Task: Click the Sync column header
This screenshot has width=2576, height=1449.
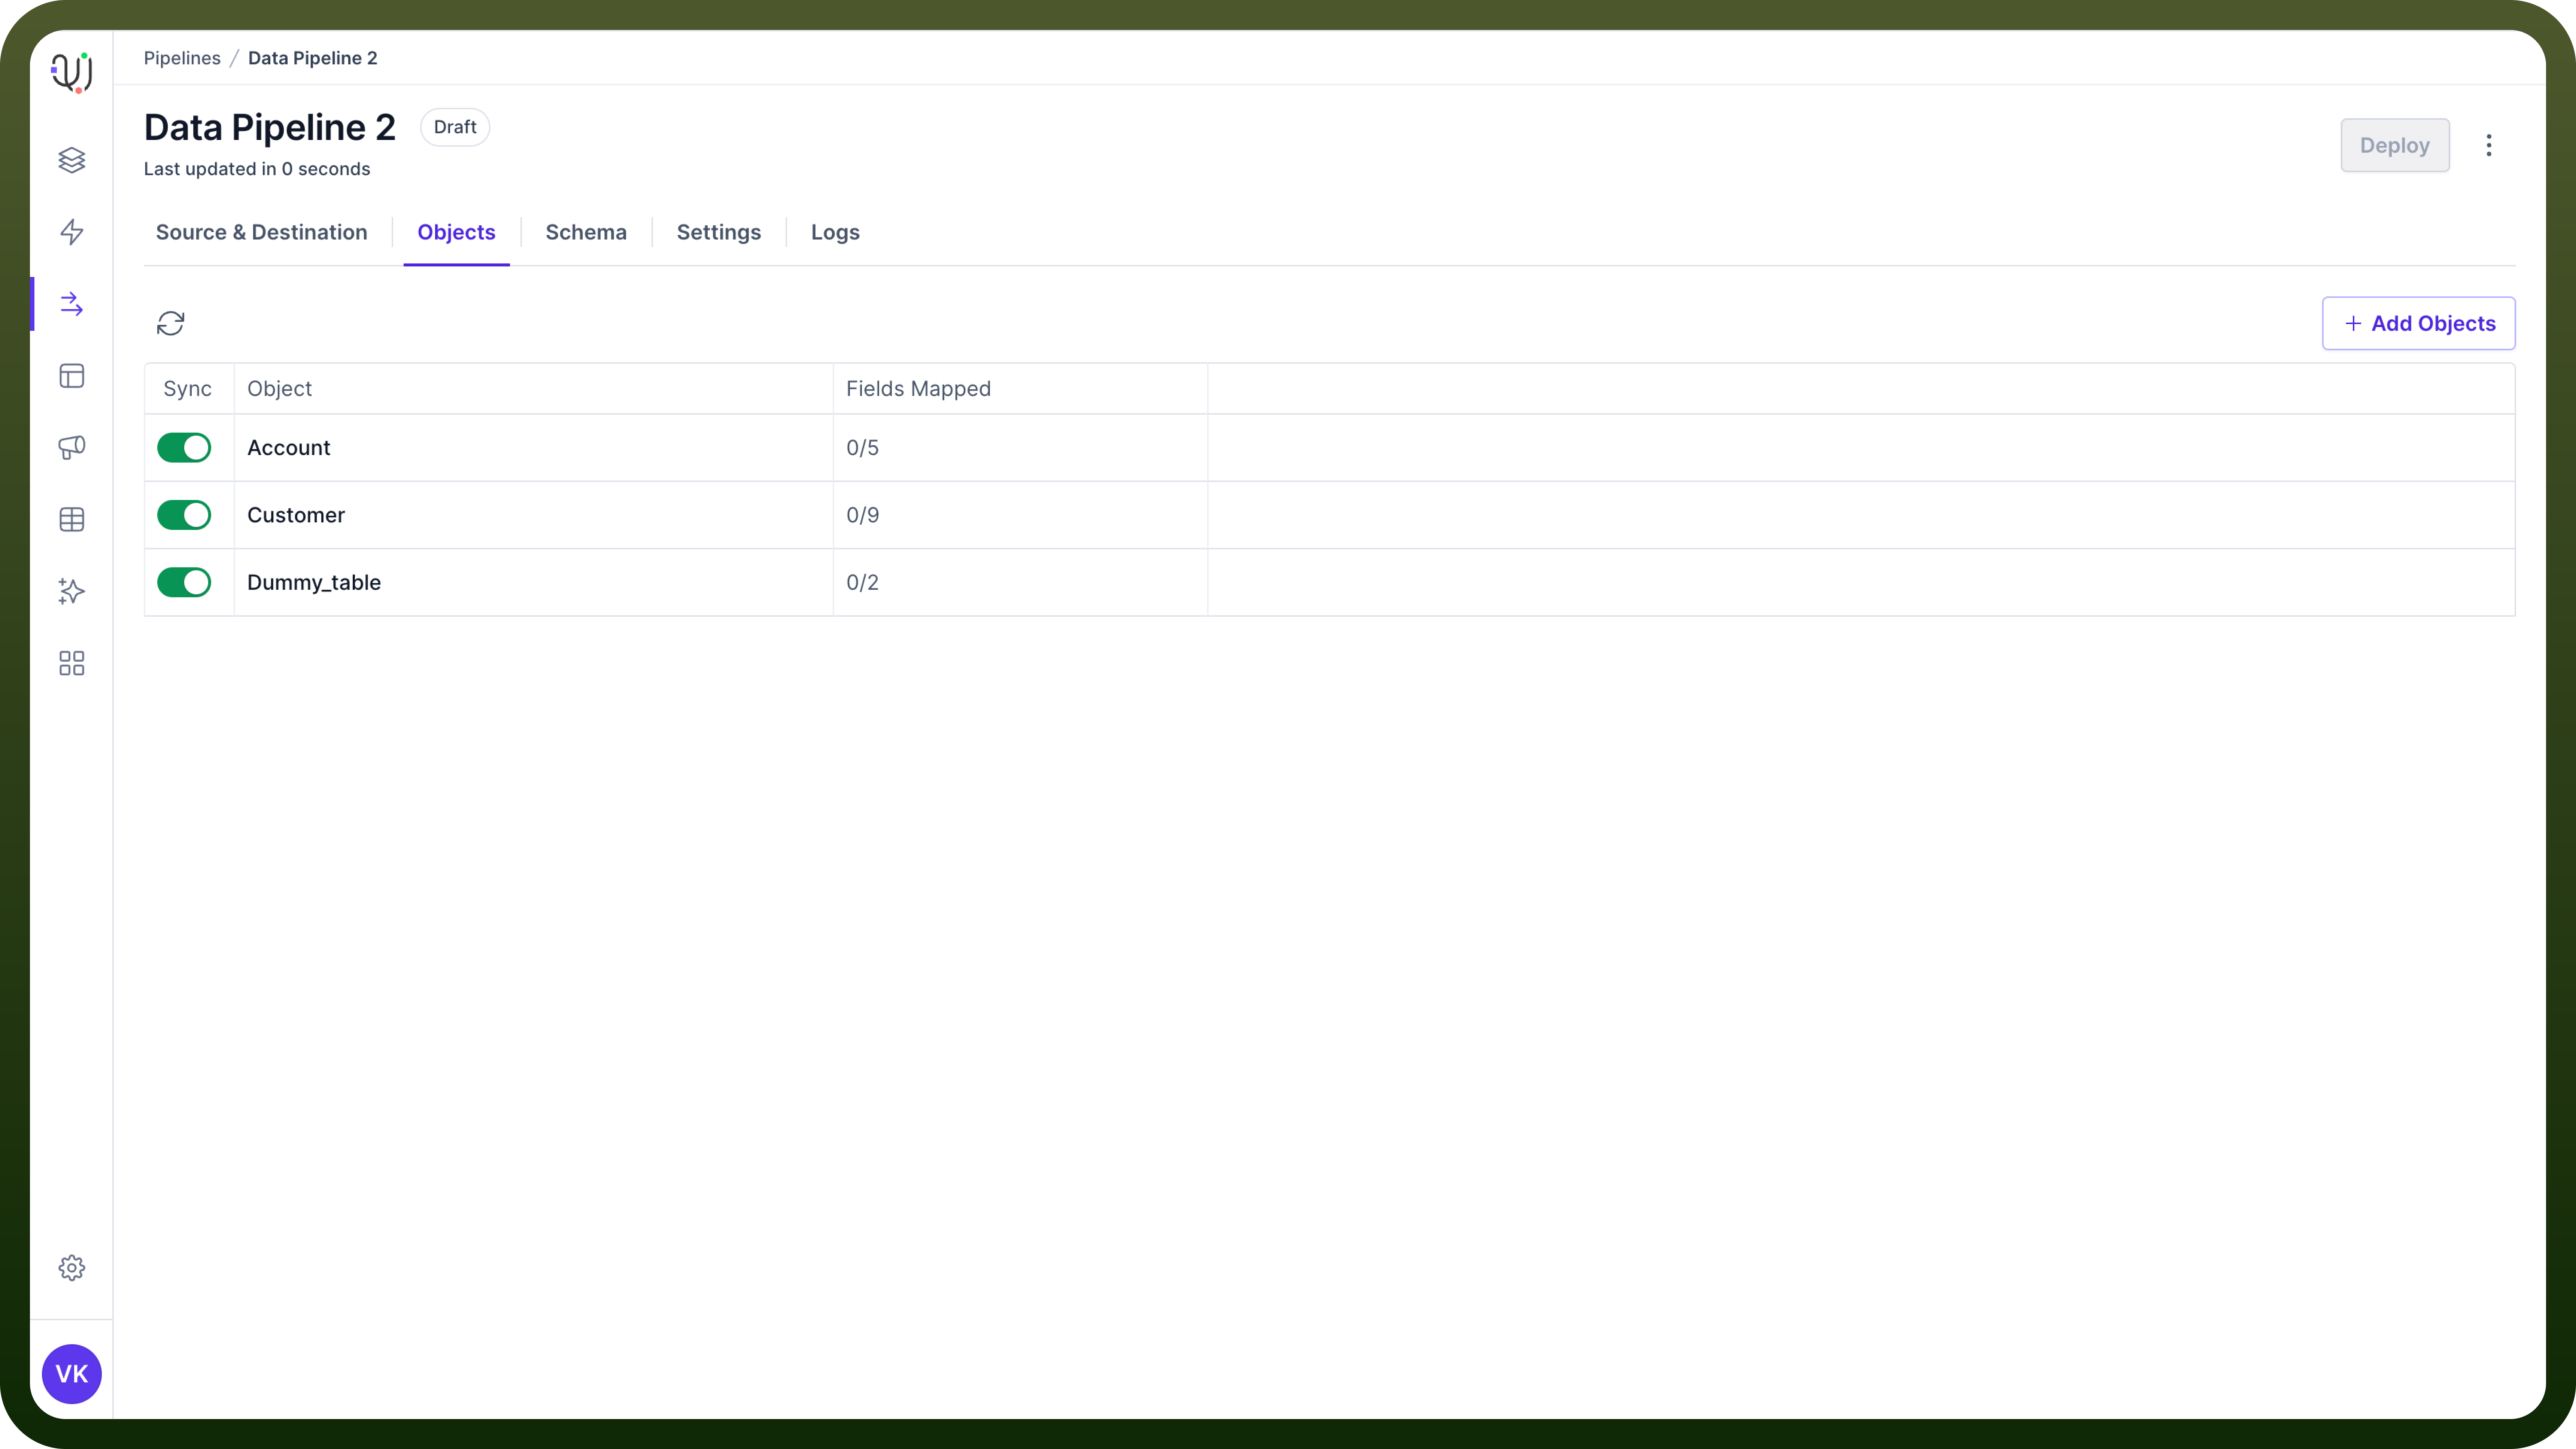Action: [188, 389]
